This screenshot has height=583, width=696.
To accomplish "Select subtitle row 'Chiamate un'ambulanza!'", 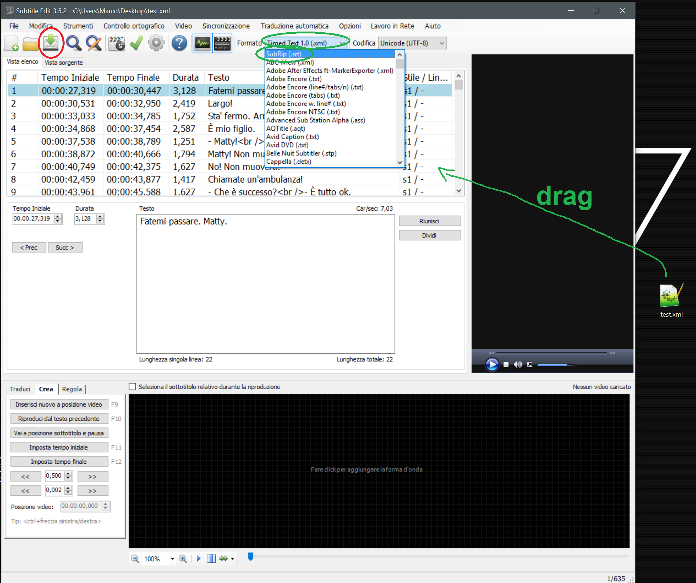I will tap(230, 179).
